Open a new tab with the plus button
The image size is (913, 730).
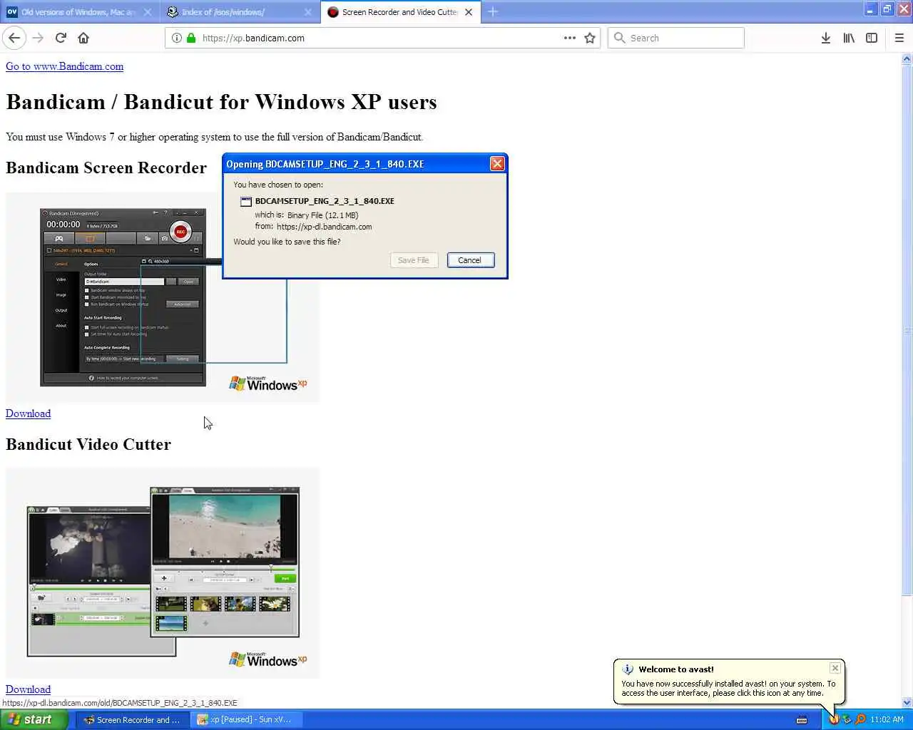(493, 11)
